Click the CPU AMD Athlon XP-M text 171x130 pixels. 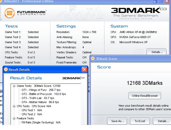(x=138, y=32)
